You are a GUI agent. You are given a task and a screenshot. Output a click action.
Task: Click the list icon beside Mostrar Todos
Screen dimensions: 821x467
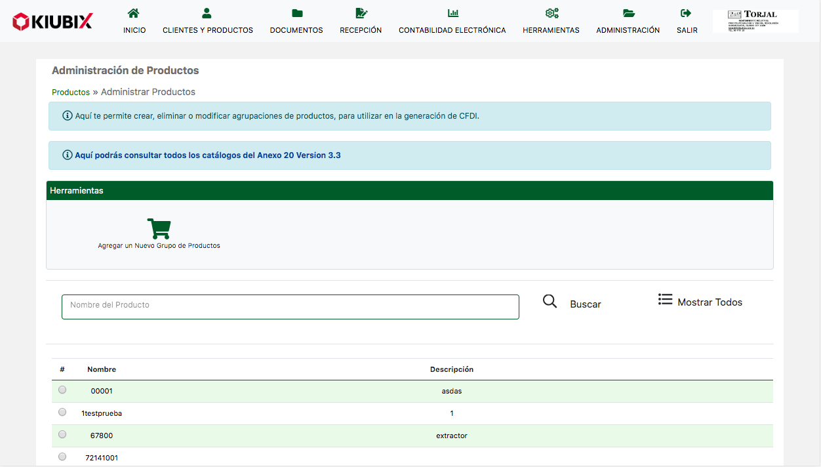[665, 300]
